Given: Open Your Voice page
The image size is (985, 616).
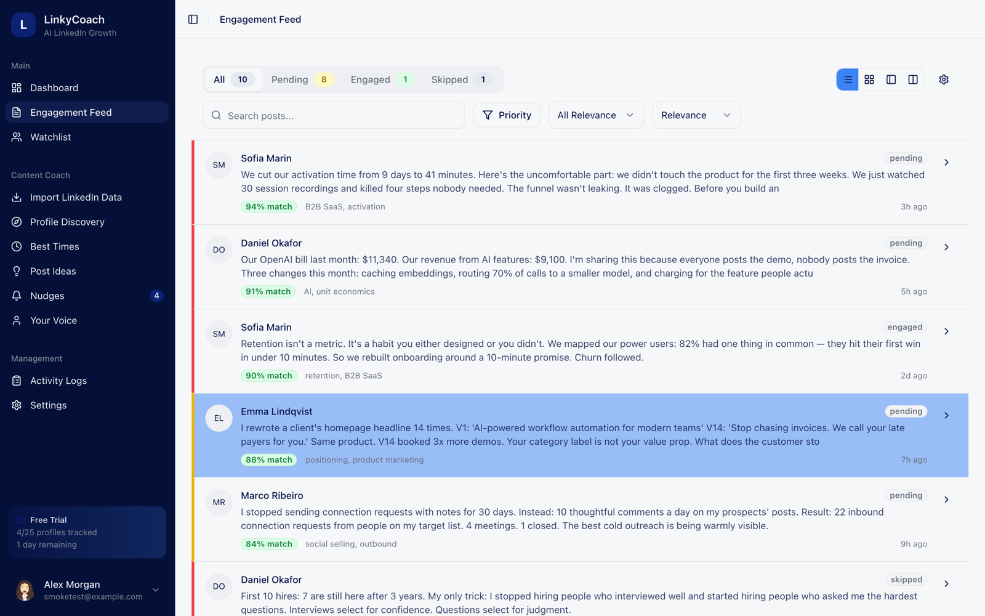Looking at the screenshot, I should (87, 320).
